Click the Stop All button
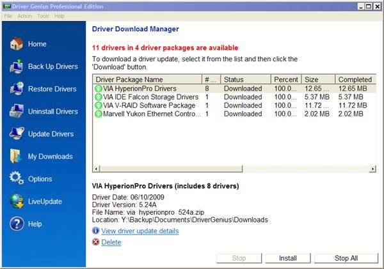This screenshot has width=384, height=269. pyautogui.click(x=346, y=258)
